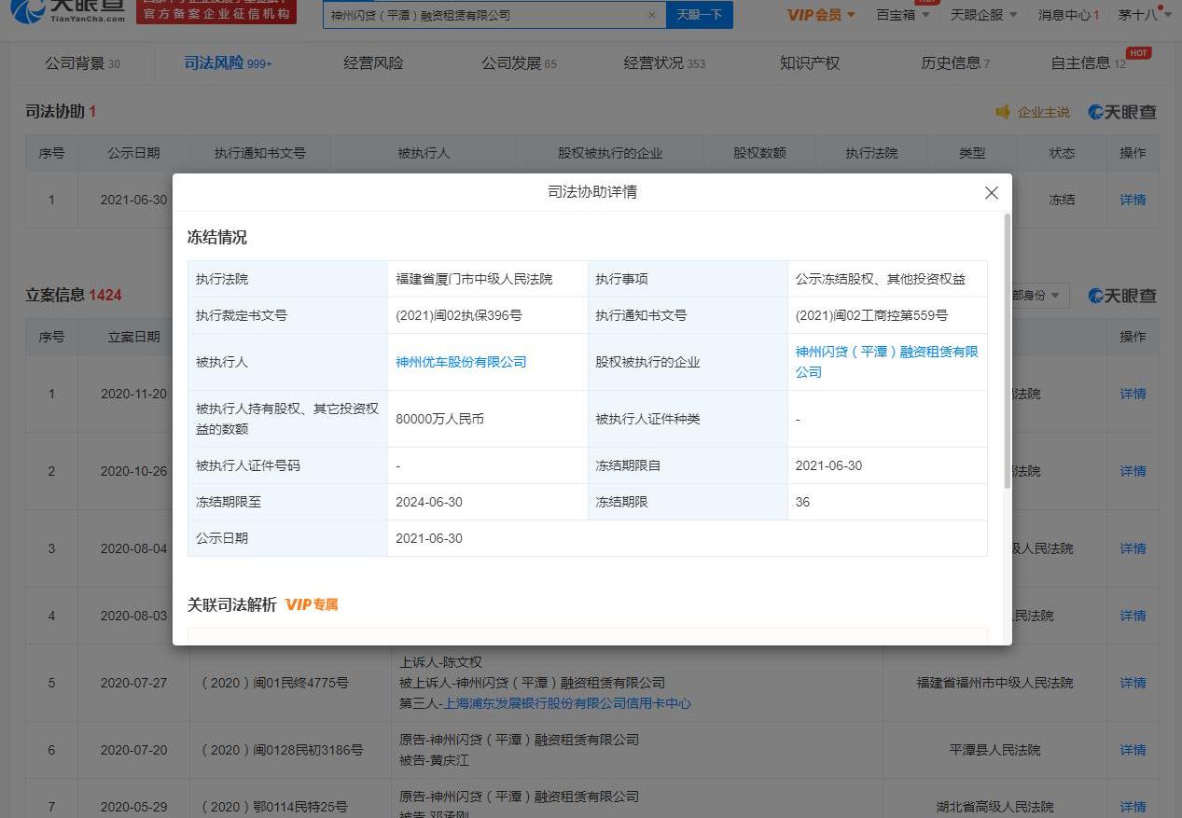The image size is (1182, 818).
Task: Click 湖北省高级人民法院 court cell
Action: [x=994, y=807]
